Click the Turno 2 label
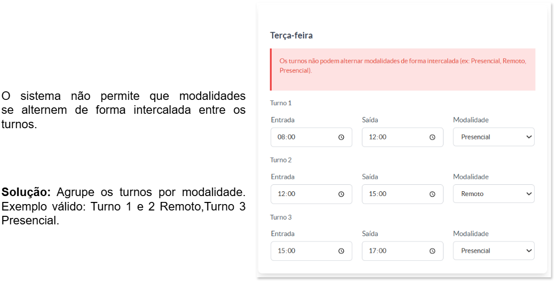The image size is (554, 281). point(281,160)
